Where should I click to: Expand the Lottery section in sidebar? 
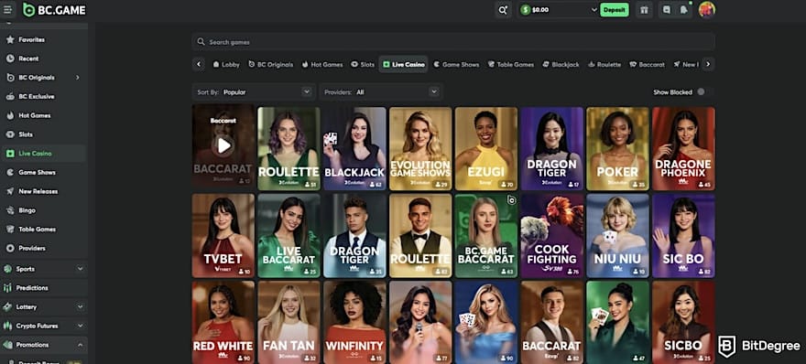80,307
